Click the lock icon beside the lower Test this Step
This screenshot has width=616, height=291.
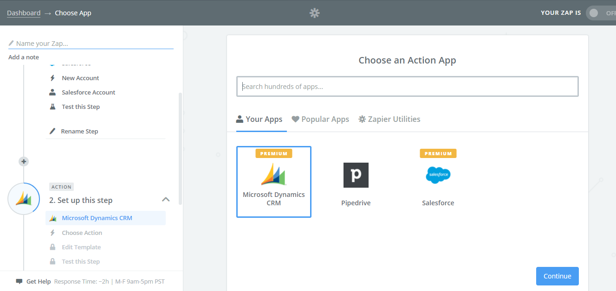[x=52, y=261]
